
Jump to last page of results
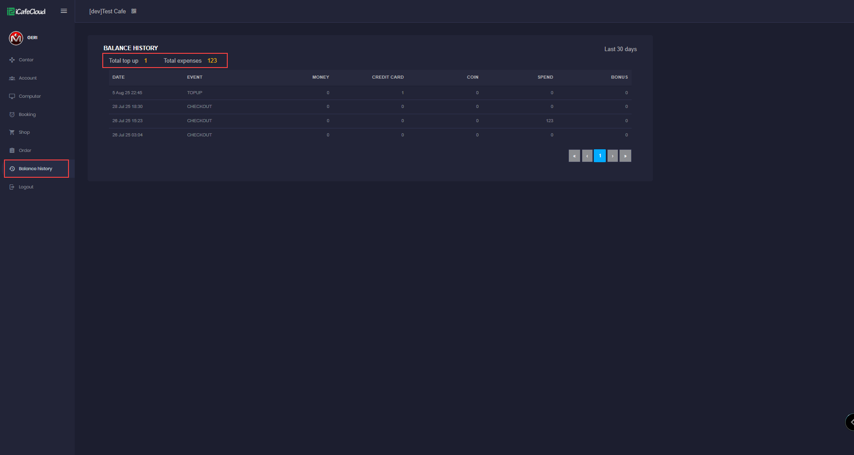pos(625,156)
